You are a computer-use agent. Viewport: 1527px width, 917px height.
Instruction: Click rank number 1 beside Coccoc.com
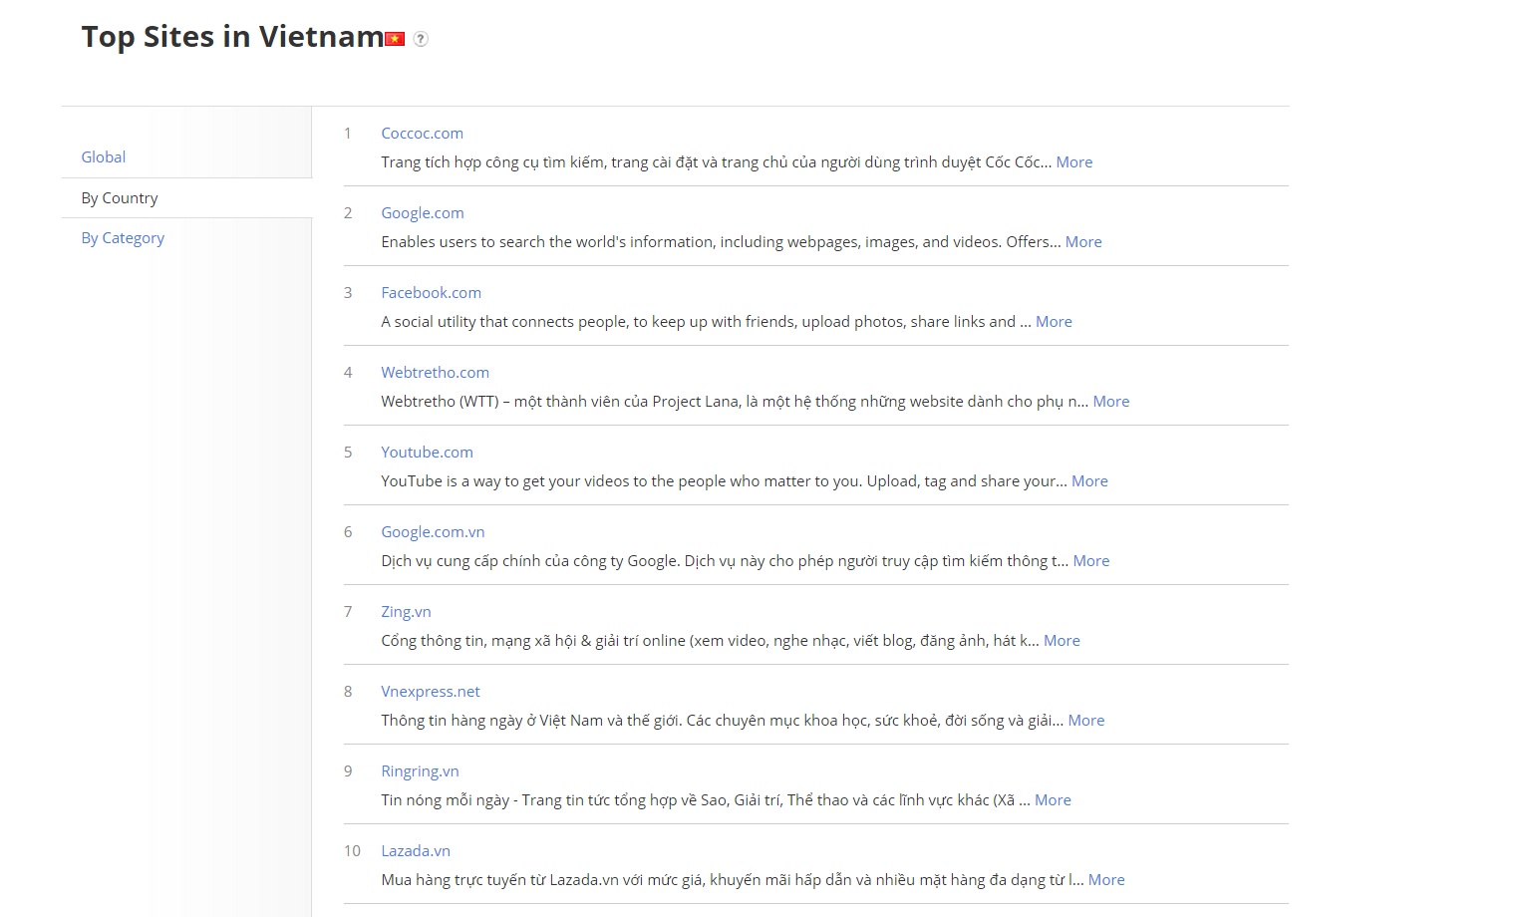coord(348,134)
